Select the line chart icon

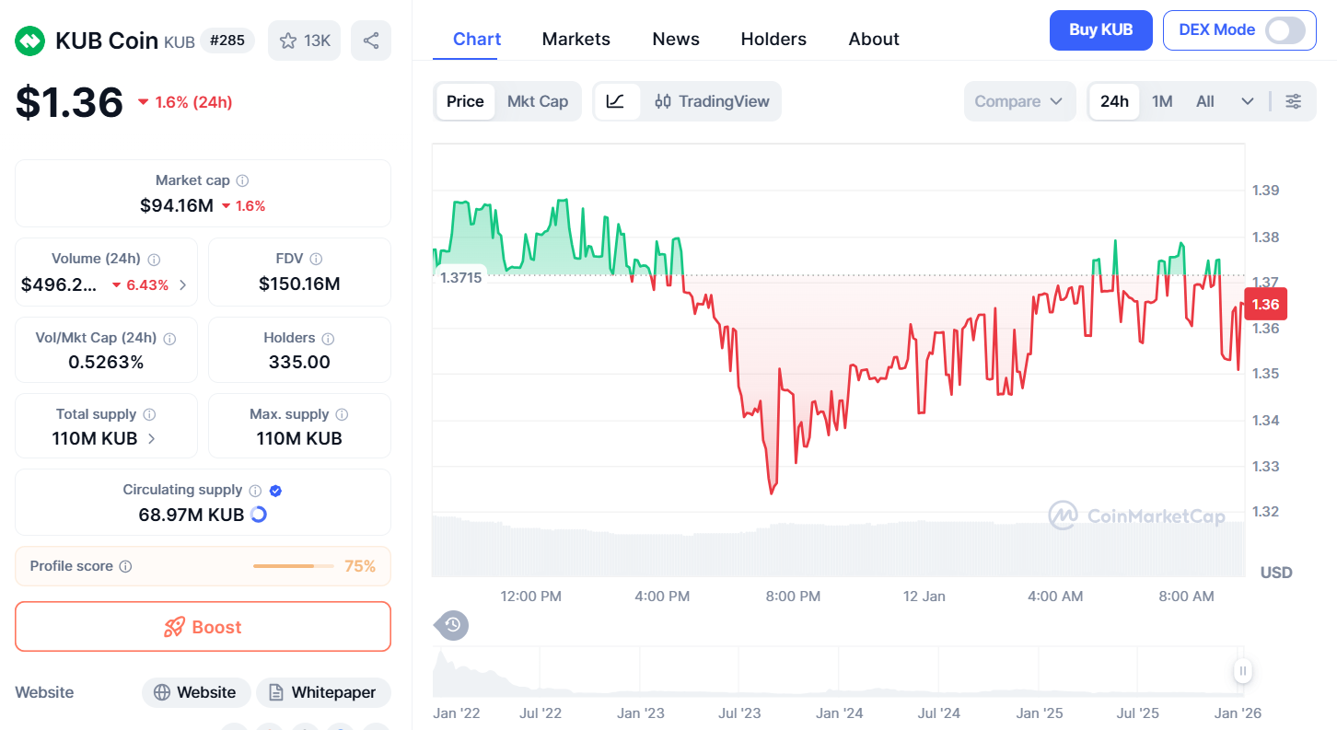pos(616,101)
